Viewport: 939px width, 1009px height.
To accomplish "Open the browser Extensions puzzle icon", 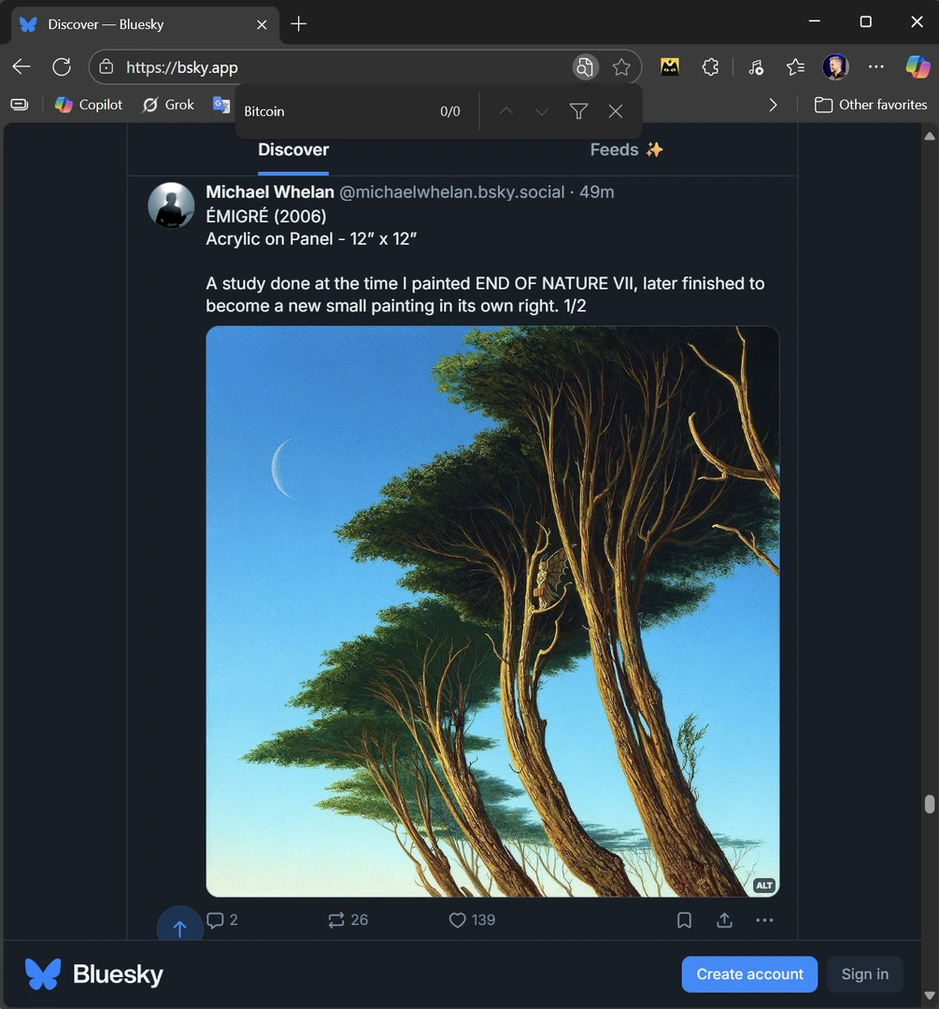I will click(x=710, y=66).
